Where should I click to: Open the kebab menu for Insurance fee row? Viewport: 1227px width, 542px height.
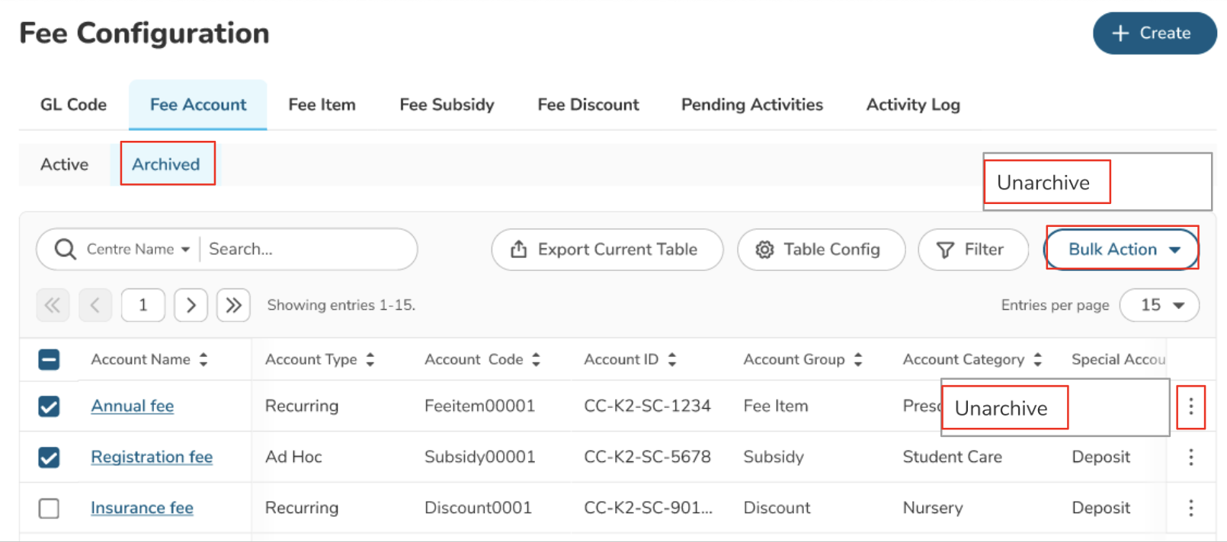pos(1190,508)
